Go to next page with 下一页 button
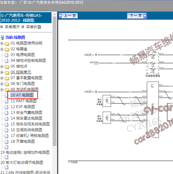The image size is (173, 174). coord(137,16)
